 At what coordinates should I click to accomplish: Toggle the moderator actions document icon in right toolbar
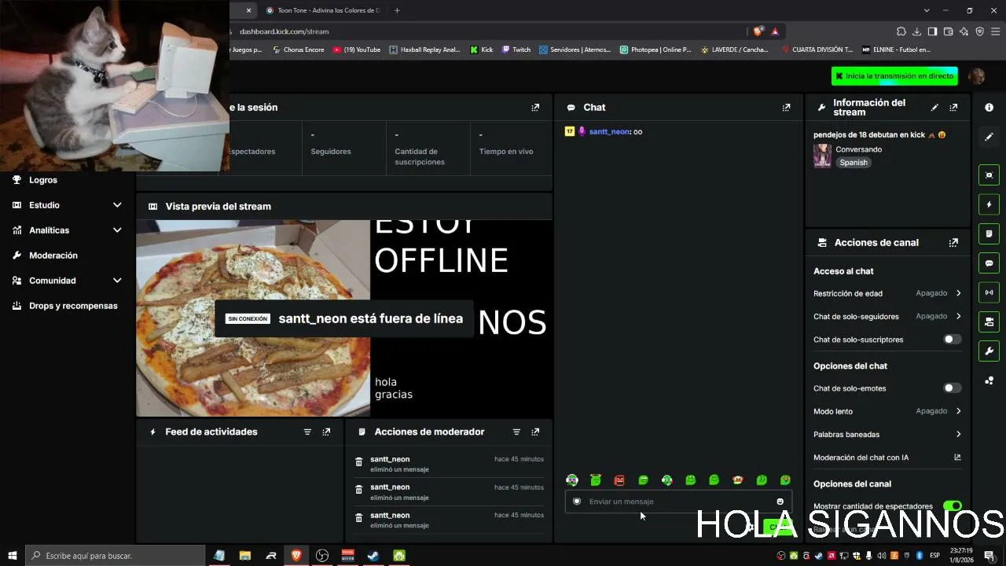pos(989,233)
